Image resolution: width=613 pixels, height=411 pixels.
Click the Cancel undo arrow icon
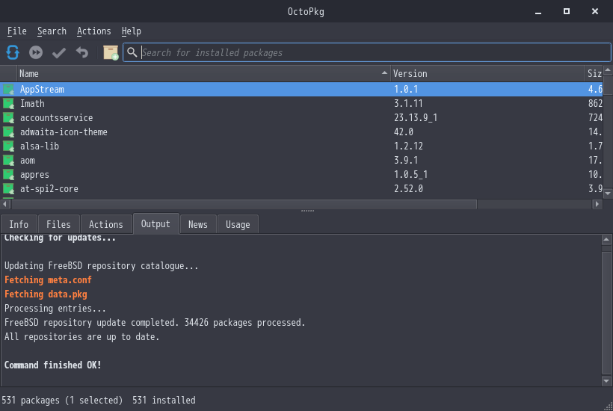[x=82, y=52]
